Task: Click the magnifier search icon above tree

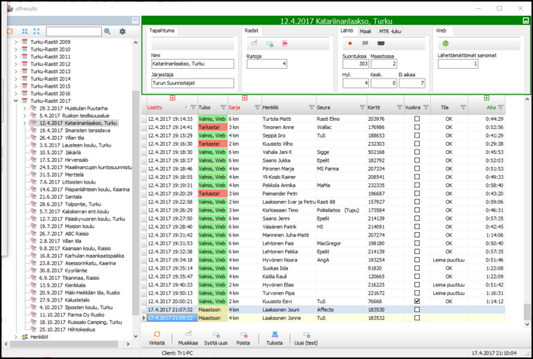Action: point(108,32)
